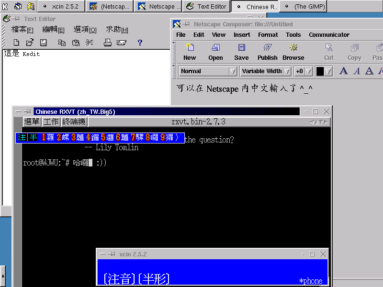Toggle sticky pin on Text Editor window

click(x=16, y=19)
